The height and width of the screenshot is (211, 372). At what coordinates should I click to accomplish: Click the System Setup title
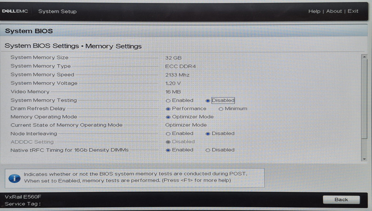coord(57,11)
